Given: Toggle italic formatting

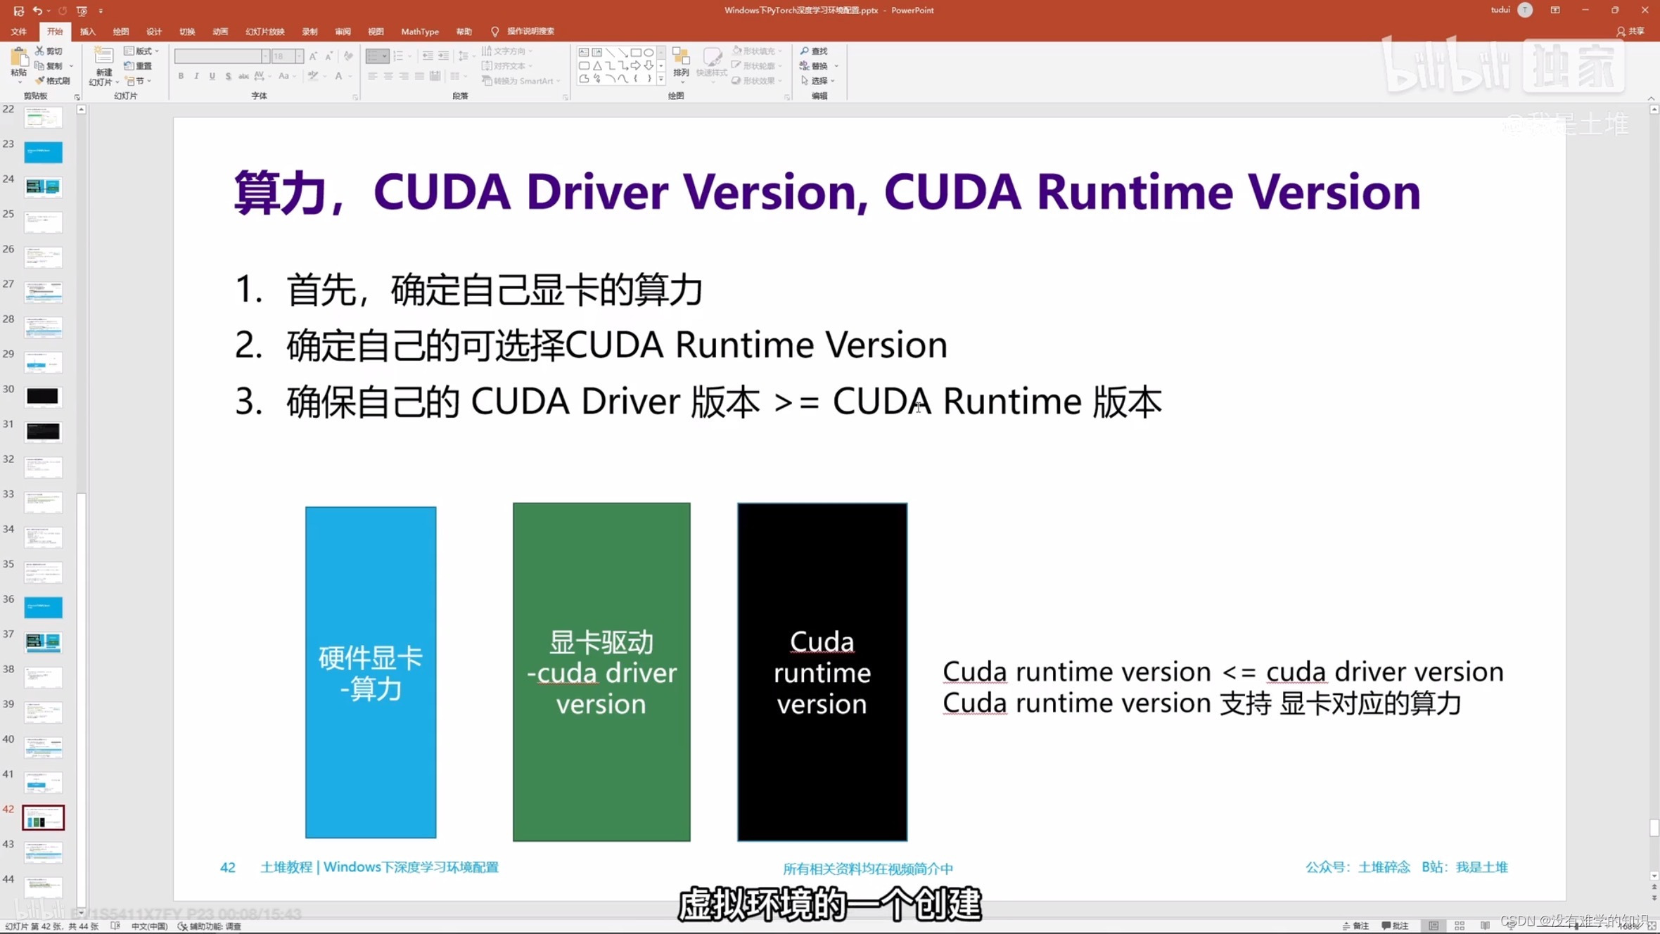Looking at the screenshot, I should point(196,76).
